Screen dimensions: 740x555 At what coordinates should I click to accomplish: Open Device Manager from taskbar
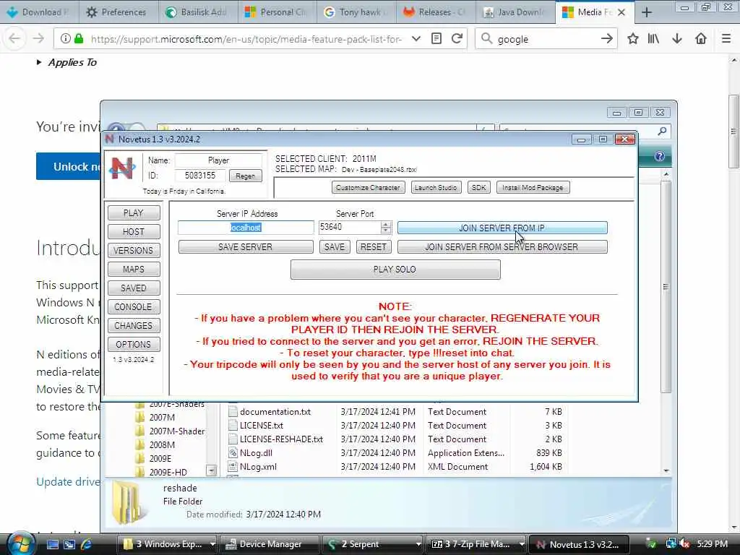pyautogui.click(x=270, y=544)
